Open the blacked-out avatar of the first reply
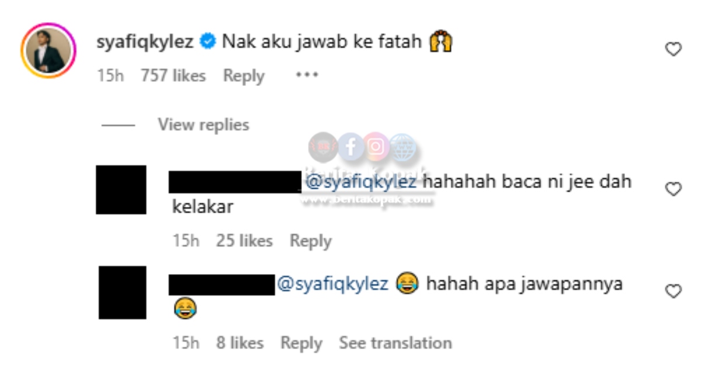This screenshot has height=367, width=701. click(x=121, y=189)
